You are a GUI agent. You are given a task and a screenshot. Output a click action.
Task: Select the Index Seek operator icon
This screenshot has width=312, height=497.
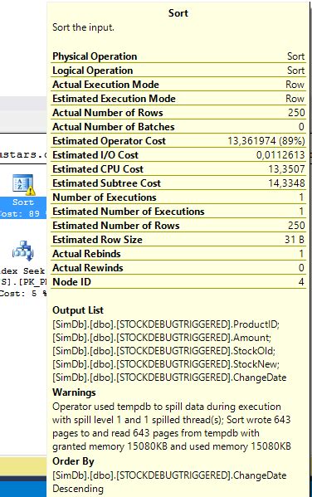[23, 251]
